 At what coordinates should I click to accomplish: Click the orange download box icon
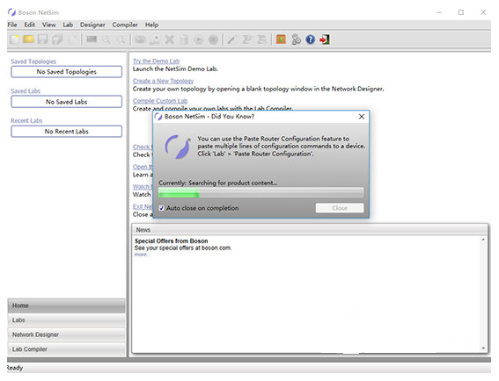[x=281, y=40]
